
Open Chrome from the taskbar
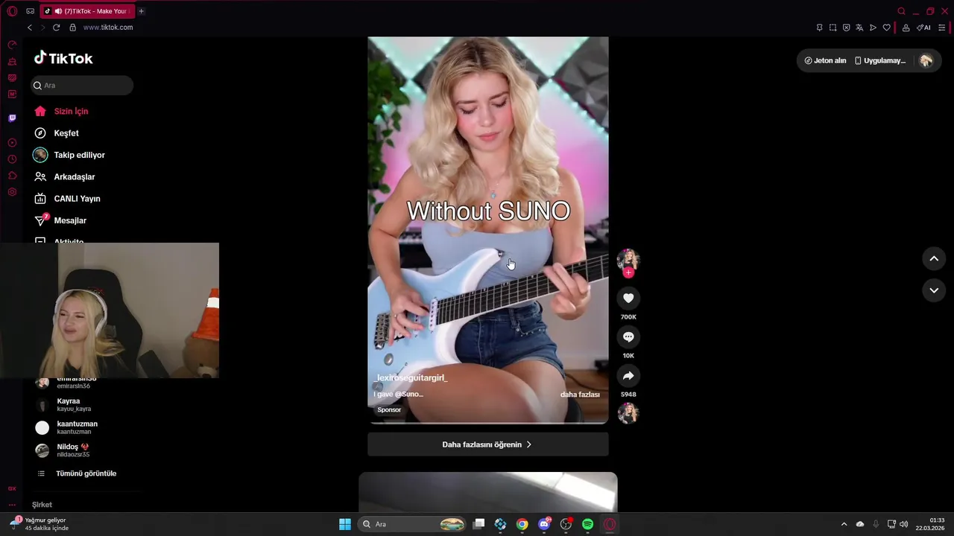click(x=522, y=524)
